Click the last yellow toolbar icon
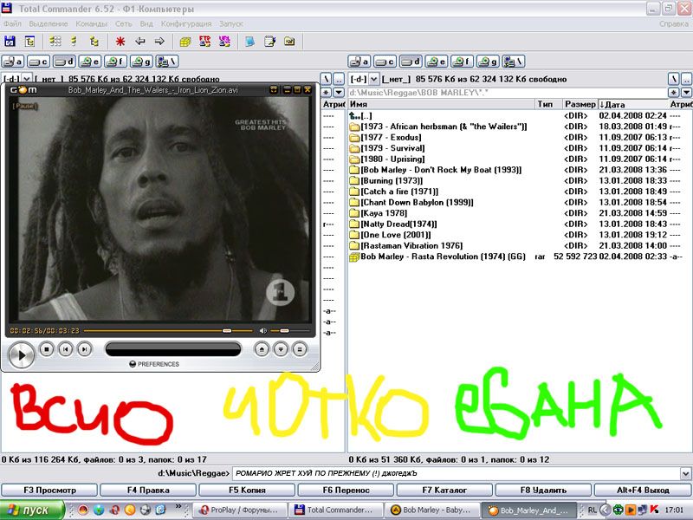 tap(289, 42)
